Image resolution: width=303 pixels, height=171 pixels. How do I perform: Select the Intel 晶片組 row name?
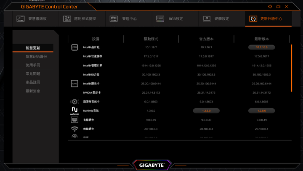91,47
